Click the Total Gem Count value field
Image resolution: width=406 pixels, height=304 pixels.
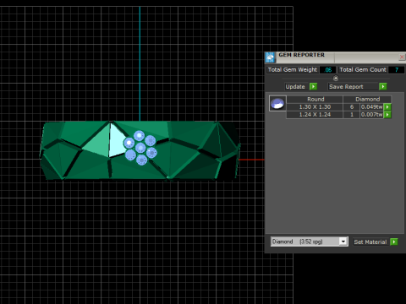397,69
